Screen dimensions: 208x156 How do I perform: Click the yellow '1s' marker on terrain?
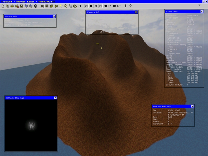pyautogui.click(x=97, y=44)
